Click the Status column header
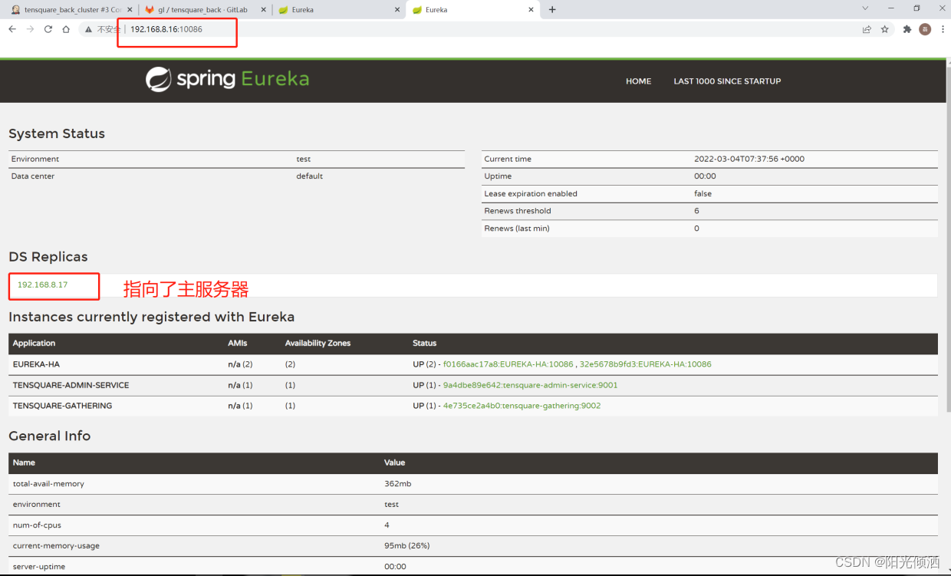951x576 pixels. tap(424, 344)
